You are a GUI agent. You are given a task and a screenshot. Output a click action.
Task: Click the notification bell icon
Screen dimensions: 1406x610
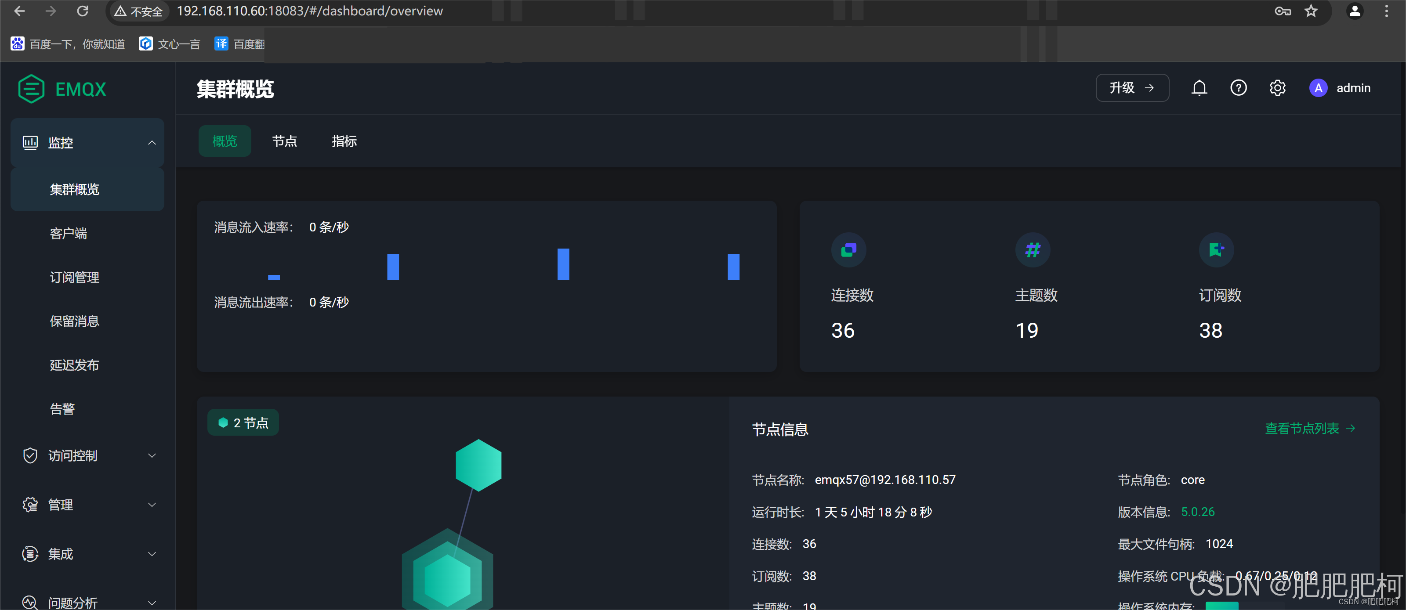pos(1199,88)
